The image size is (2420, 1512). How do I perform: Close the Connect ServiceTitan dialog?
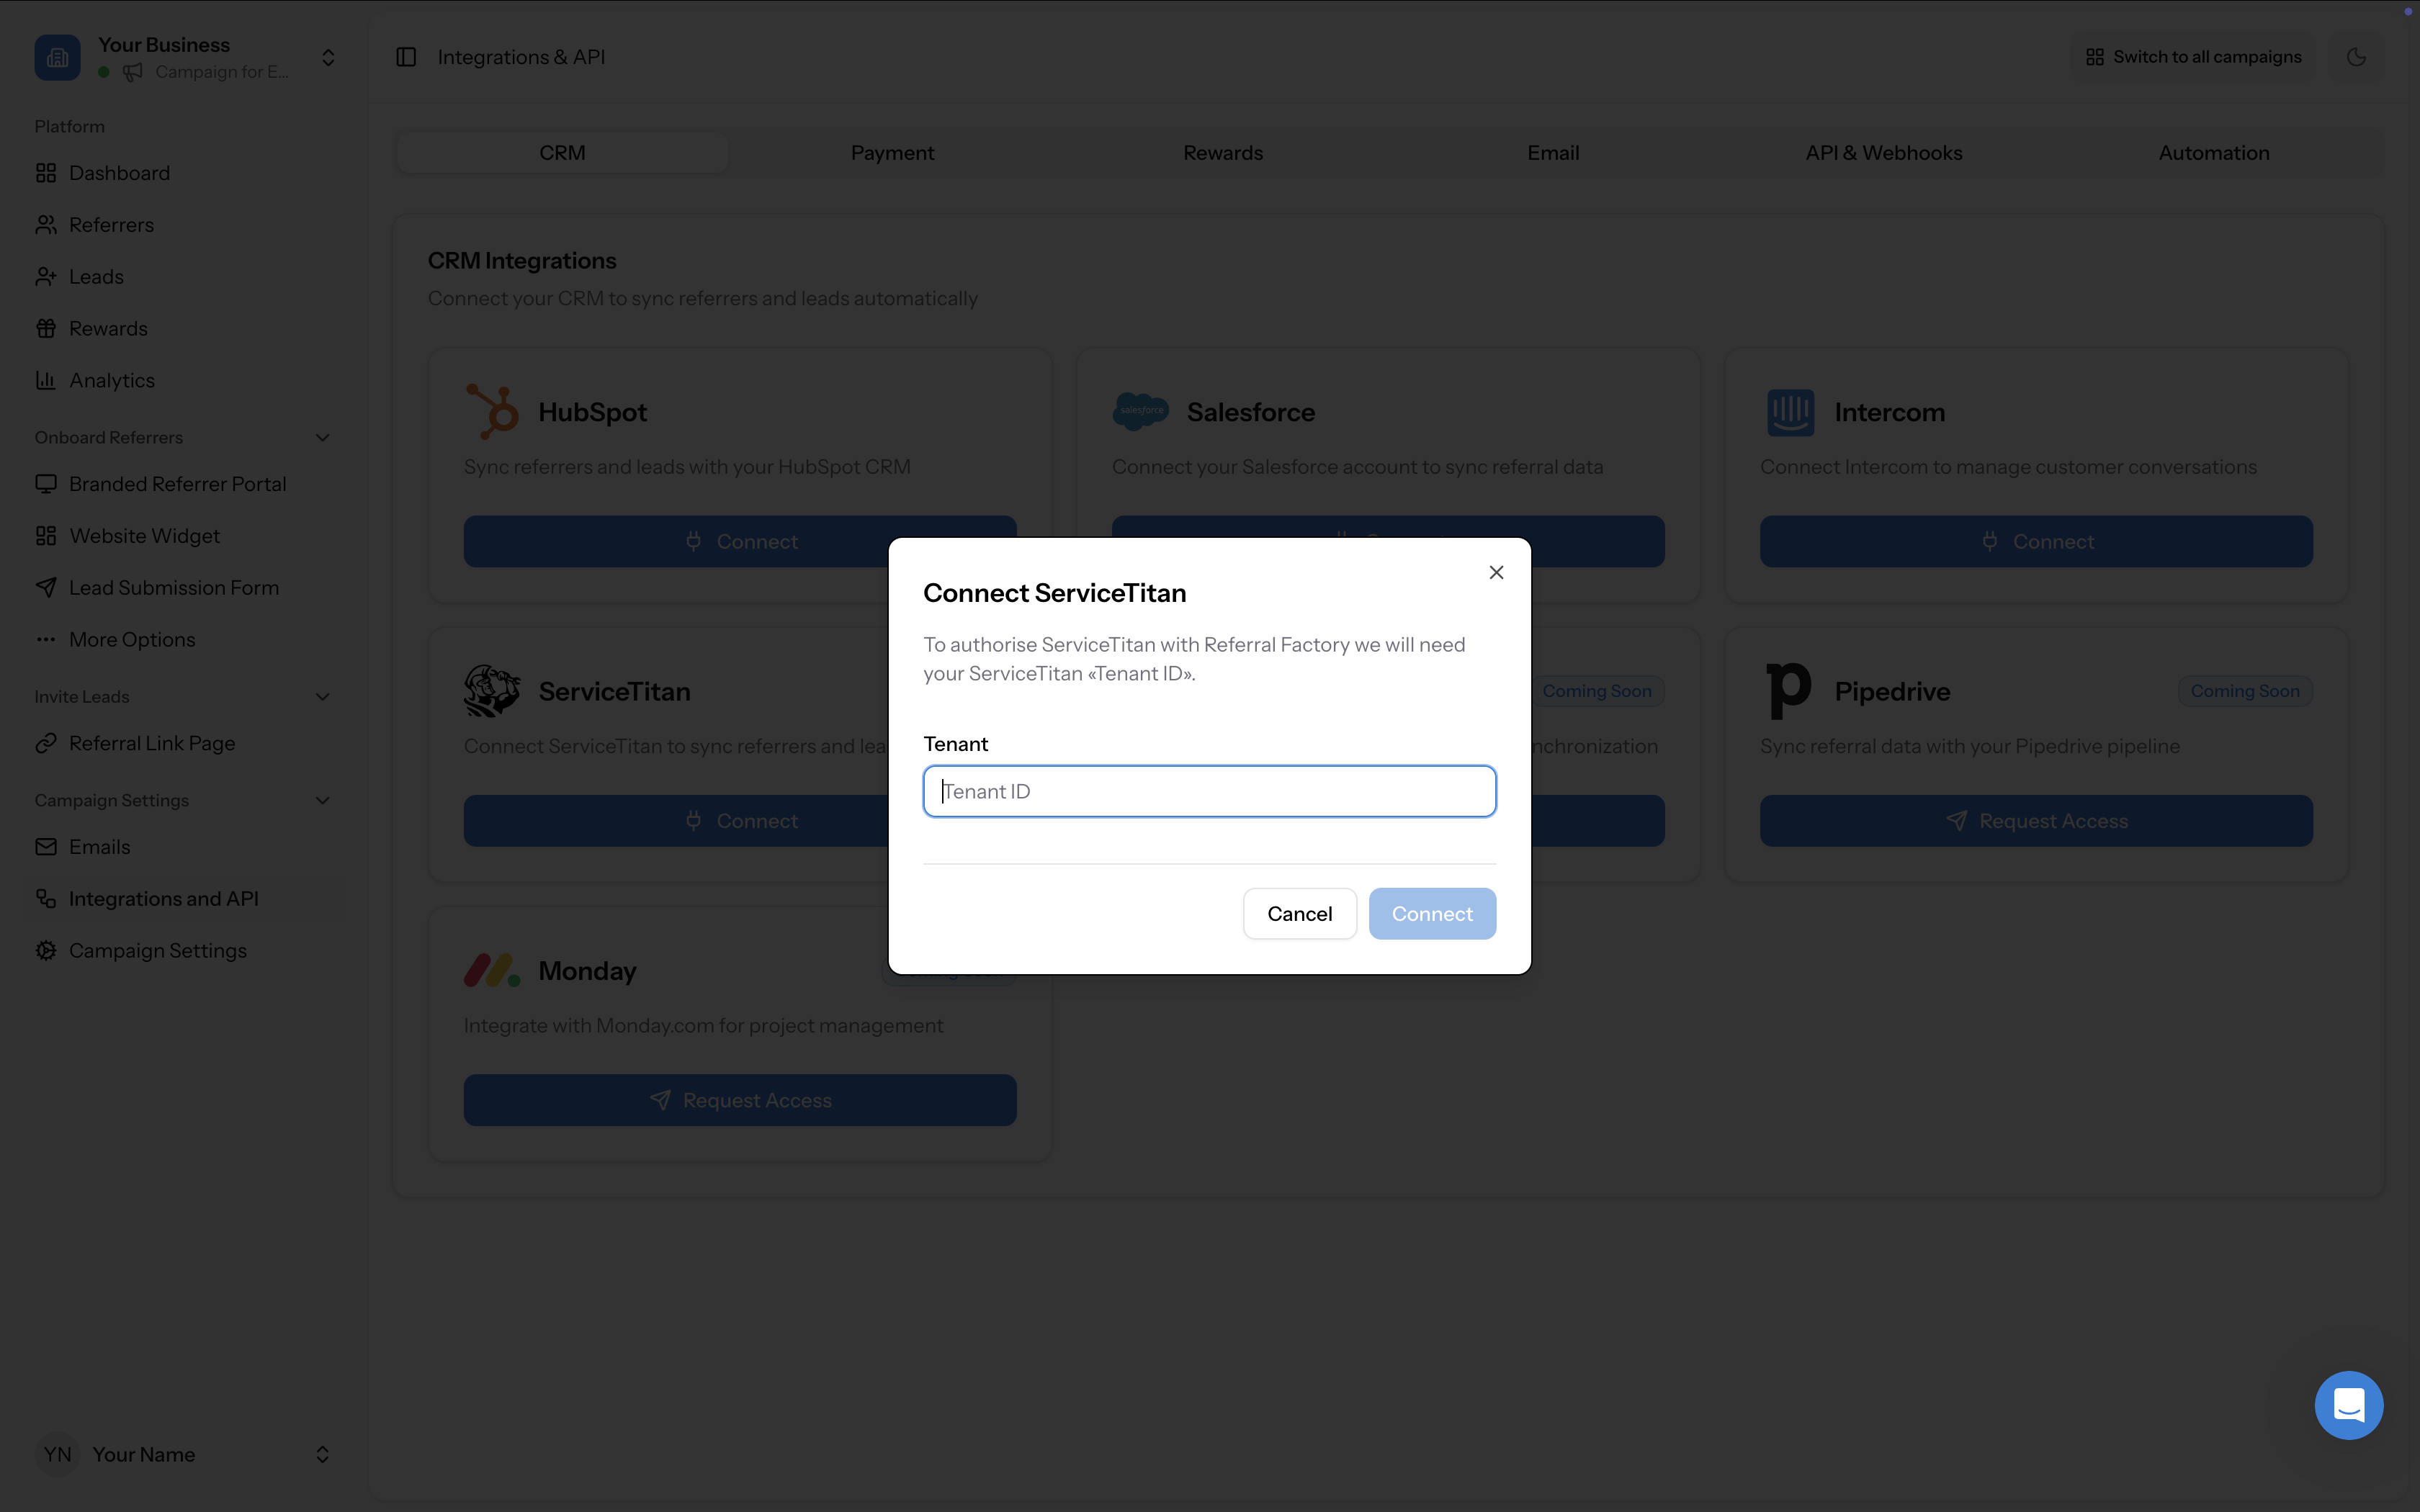(1495, 572)
